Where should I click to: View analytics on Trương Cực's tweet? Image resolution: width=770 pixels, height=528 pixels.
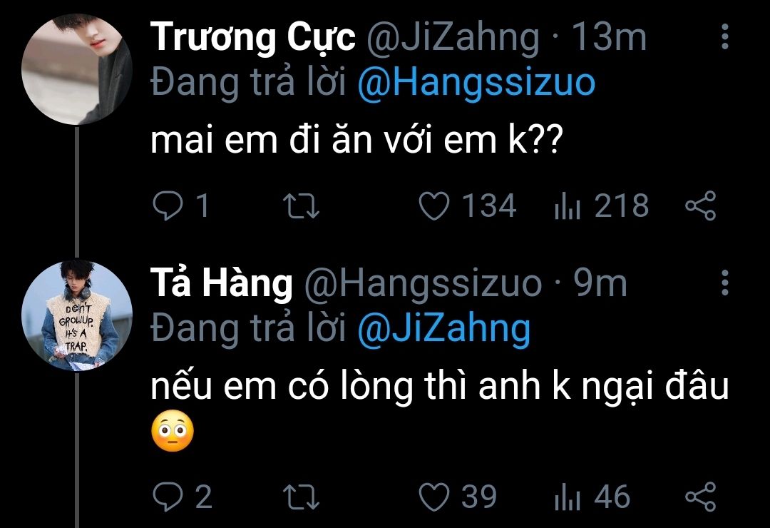pyautogui.click(x=567, y=206)
